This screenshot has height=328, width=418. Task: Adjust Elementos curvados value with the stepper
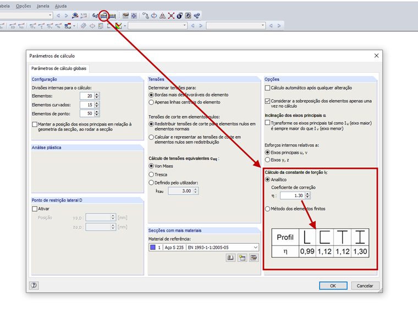coord(97,105)
